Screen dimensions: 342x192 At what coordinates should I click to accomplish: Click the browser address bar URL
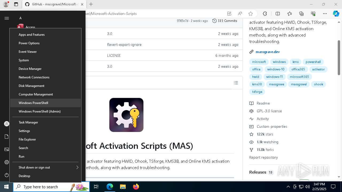pyautogui.click(x=111, y=14)
